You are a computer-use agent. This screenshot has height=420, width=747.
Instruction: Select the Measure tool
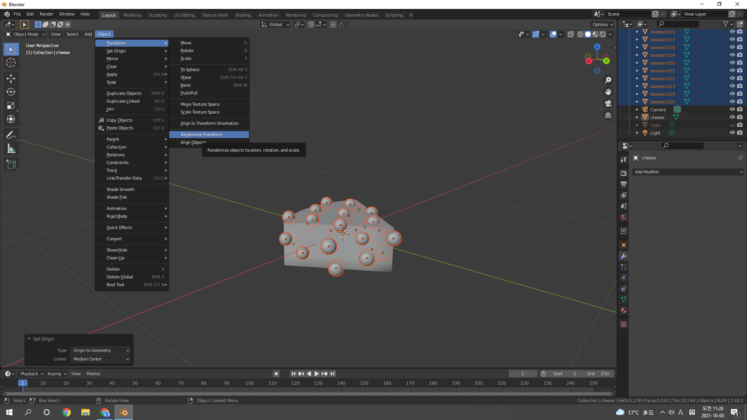(11, 149)
